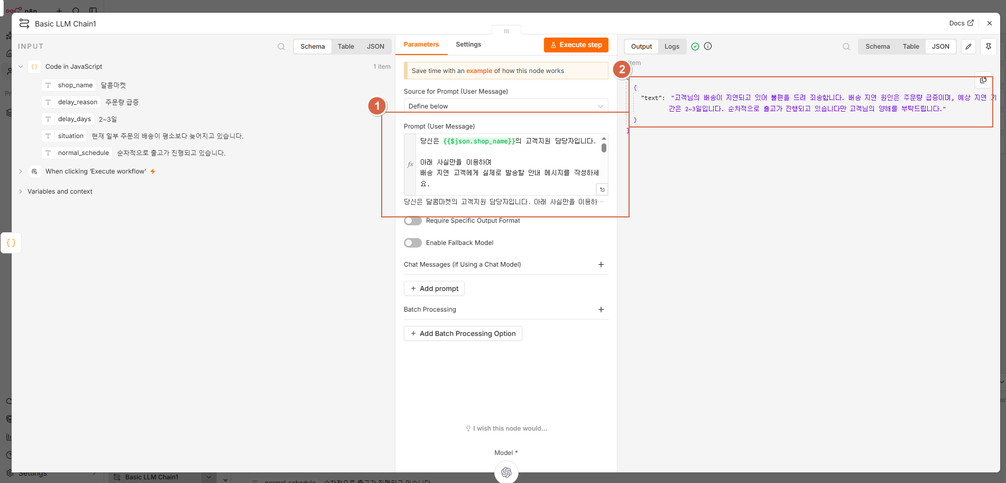The height and width of the screenshot is (483, 1006).
Task: Search the input panel data
Action: pos(281,47)
